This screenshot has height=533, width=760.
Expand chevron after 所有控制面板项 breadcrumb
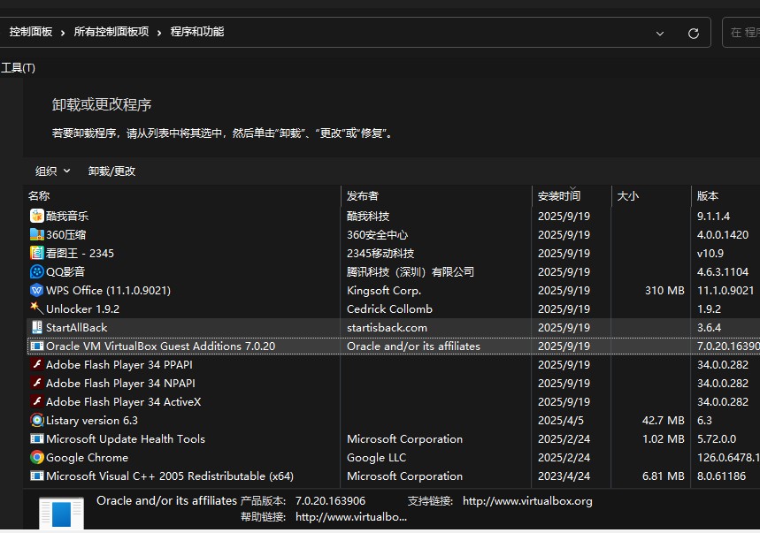click(159, 33)
